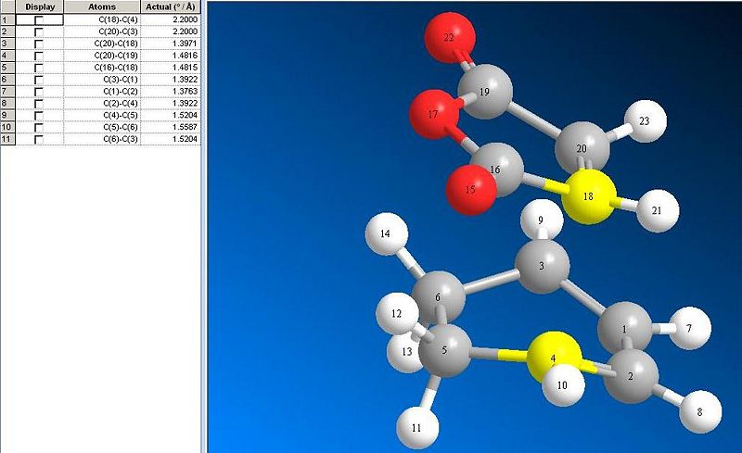742x453 pixels.
Task: Toggle Display checkbox for C(4)-C(5) row
Action: pyautogui.click(x=39, y=116)
